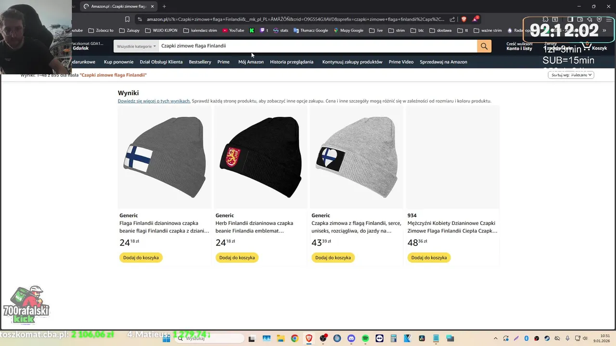
Task: Expand the Konto i listy account menu
Action: [x=519, y=46]
